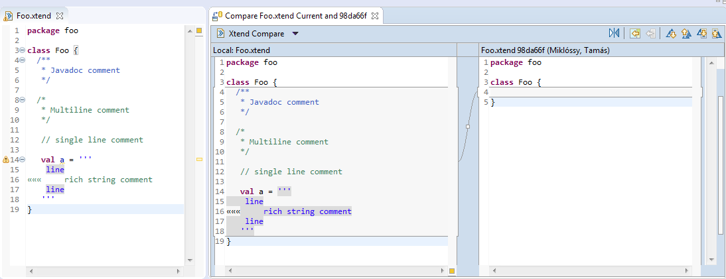Close the Foo.xtend editor tab
Screen dimensions: 726x279
tap(59, 16)
